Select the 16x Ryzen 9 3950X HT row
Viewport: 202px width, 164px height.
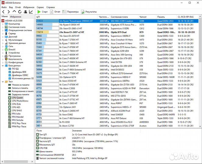pyautogui.click(x=117, y=25)
